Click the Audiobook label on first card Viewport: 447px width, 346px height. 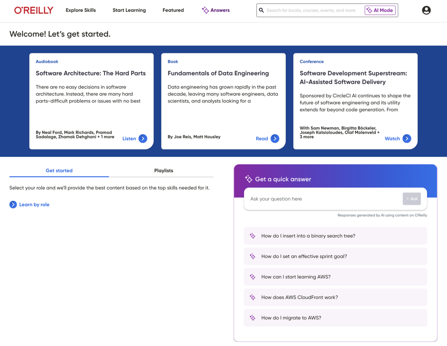tap(47, 62)
